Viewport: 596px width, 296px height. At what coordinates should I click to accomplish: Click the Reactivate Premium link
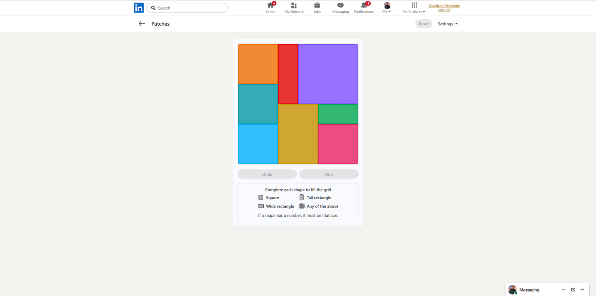click(x=444, y=8)
